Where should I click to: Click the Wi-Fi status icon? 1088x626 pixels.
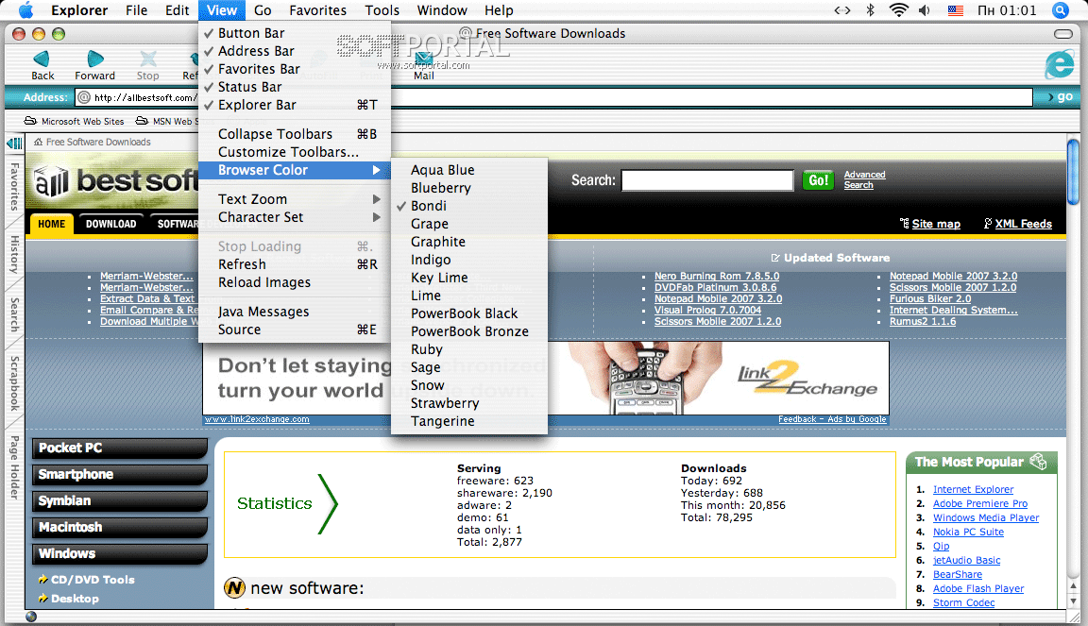point(898,10)
